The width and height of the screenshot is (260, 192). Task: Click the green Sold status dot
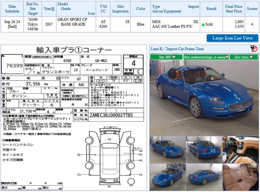(203, 25)
